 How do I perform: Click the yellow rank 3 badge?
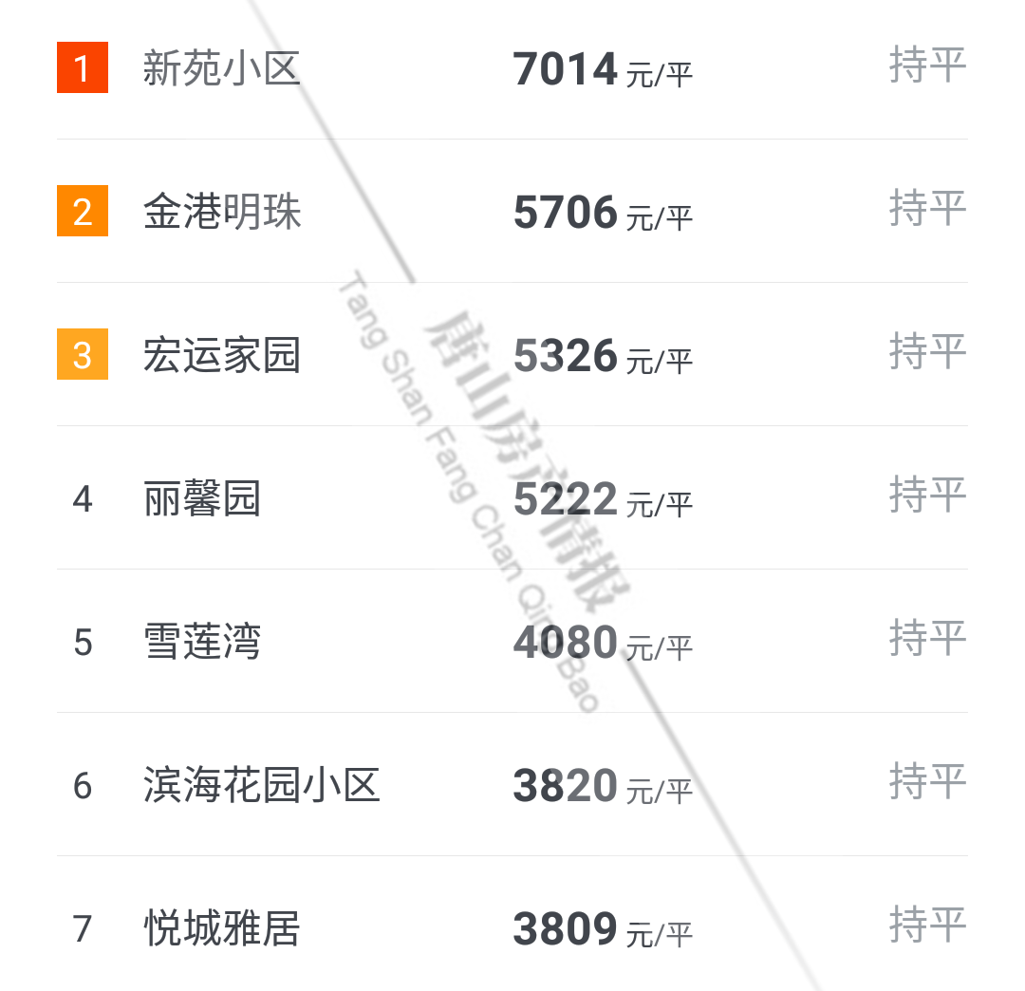point(83,354)
